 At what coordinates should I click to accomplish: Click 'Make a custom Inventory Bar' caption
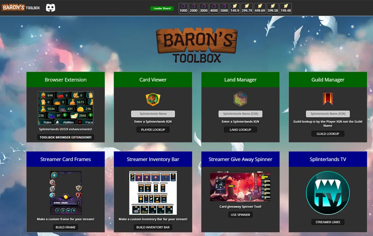click(x=153, y=219)
